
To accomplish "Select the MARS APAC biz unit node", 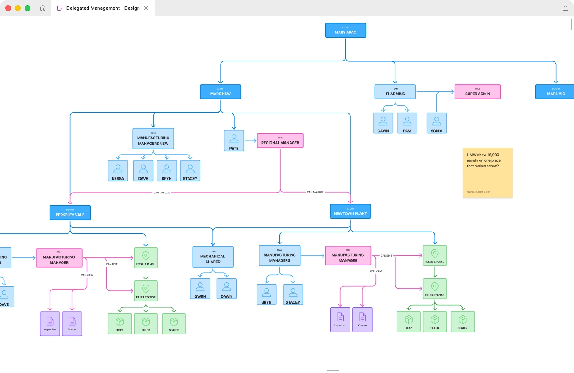I will (x=345, y=30).
